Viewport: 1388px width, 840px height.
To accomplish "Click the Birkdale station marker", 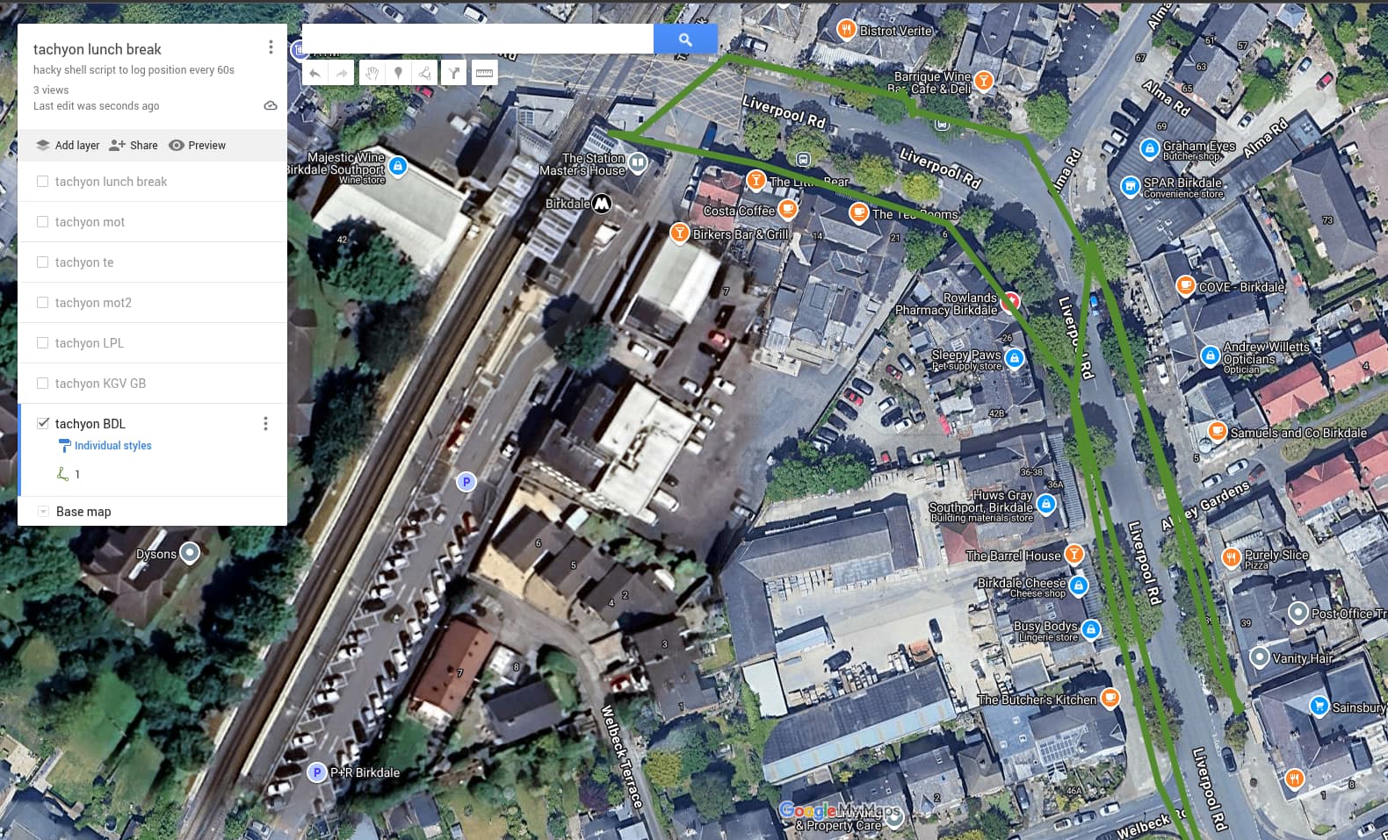I will [602, 204].
